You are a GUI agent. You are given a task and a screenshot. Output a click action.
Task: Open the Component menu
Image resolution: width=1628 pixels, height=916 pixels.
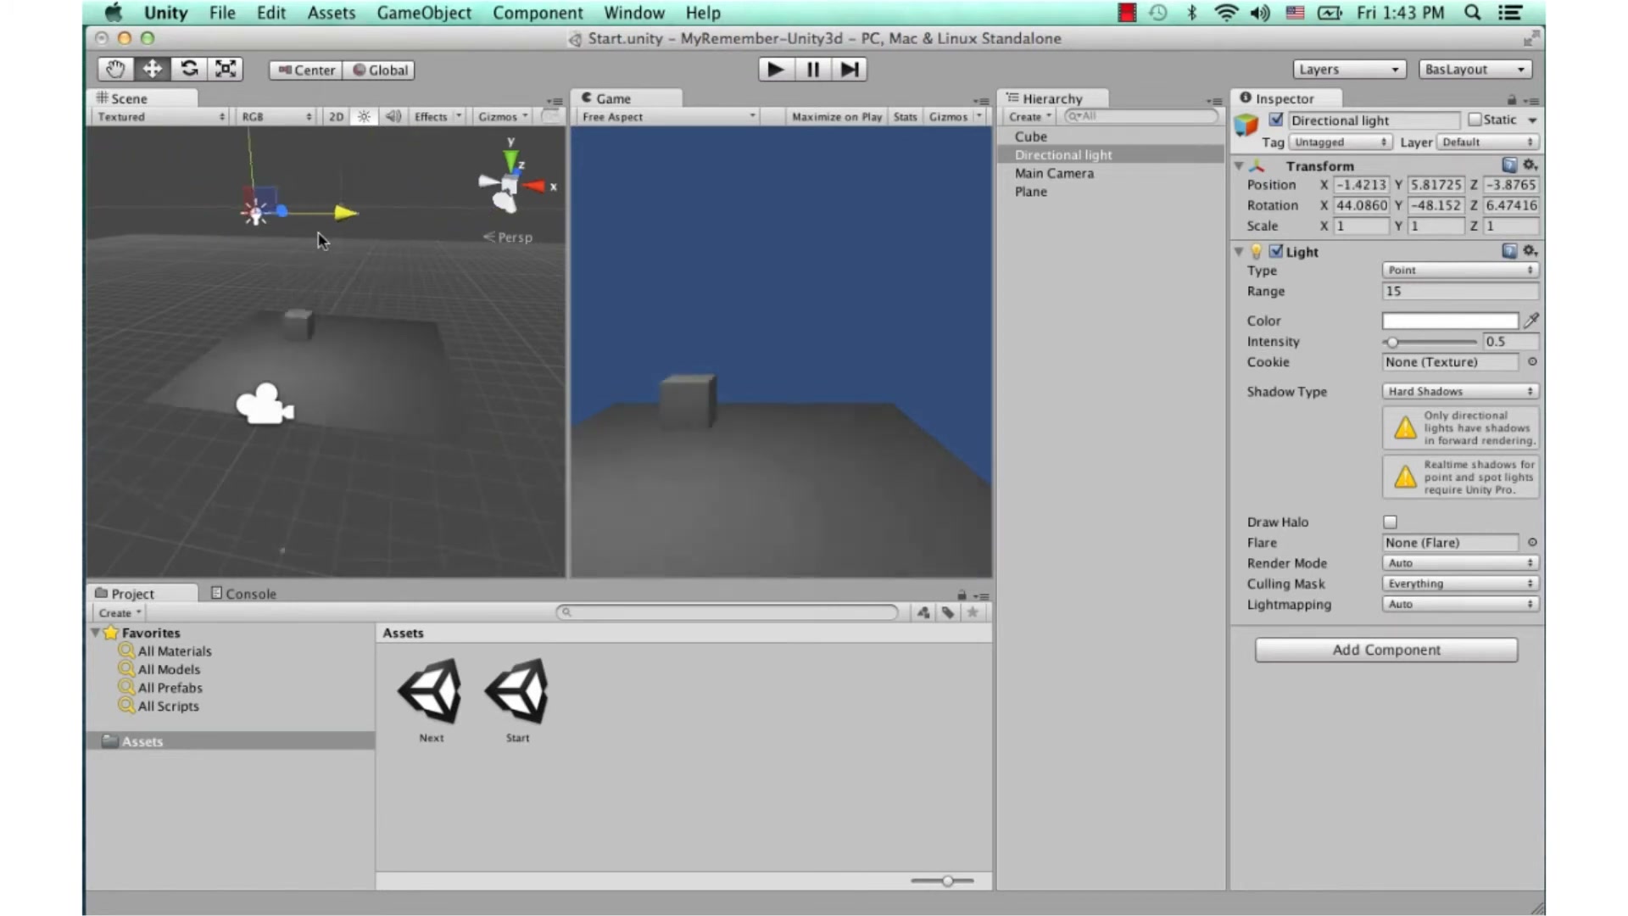[538, 13]
